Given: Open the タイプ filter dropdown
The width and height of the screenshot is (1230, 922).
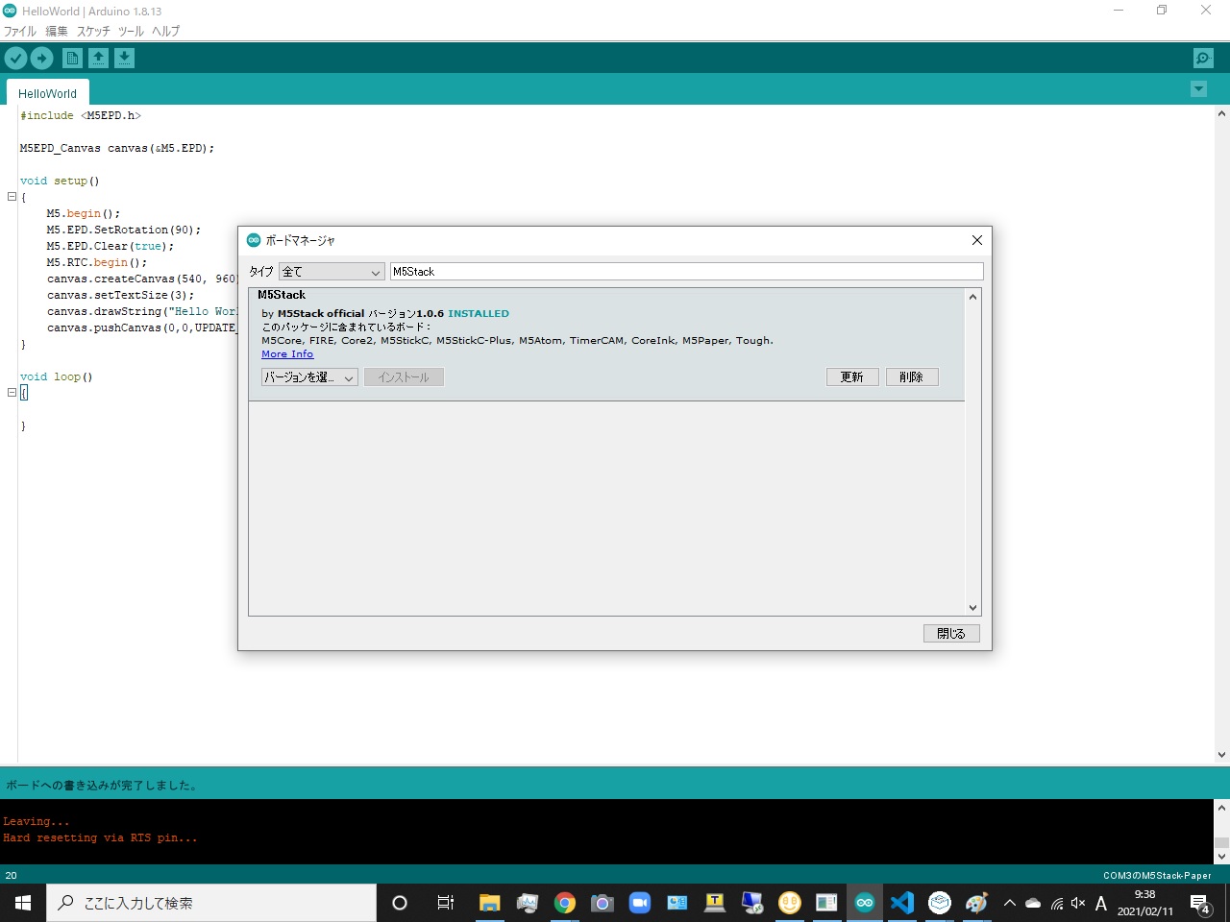Looking at the screenshot, I should pos(332,272).
